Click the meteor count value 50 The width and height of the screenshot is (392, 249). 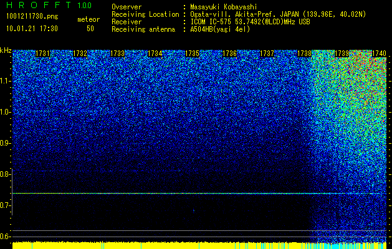[x=90, y=29]
